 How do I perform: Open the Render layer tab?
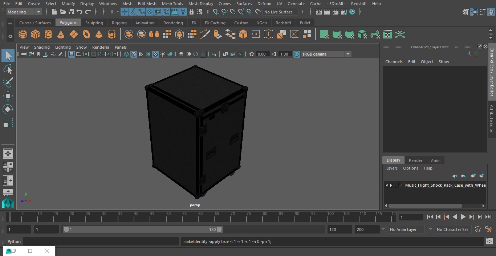pyautogui.click(x=415, y=160)
